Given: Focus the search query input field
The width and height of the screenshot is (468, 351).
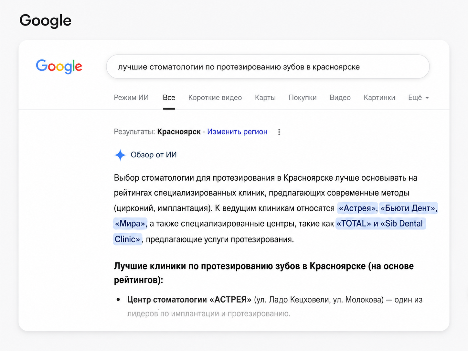Looking at the screenshot, I should tap(268, 67).
